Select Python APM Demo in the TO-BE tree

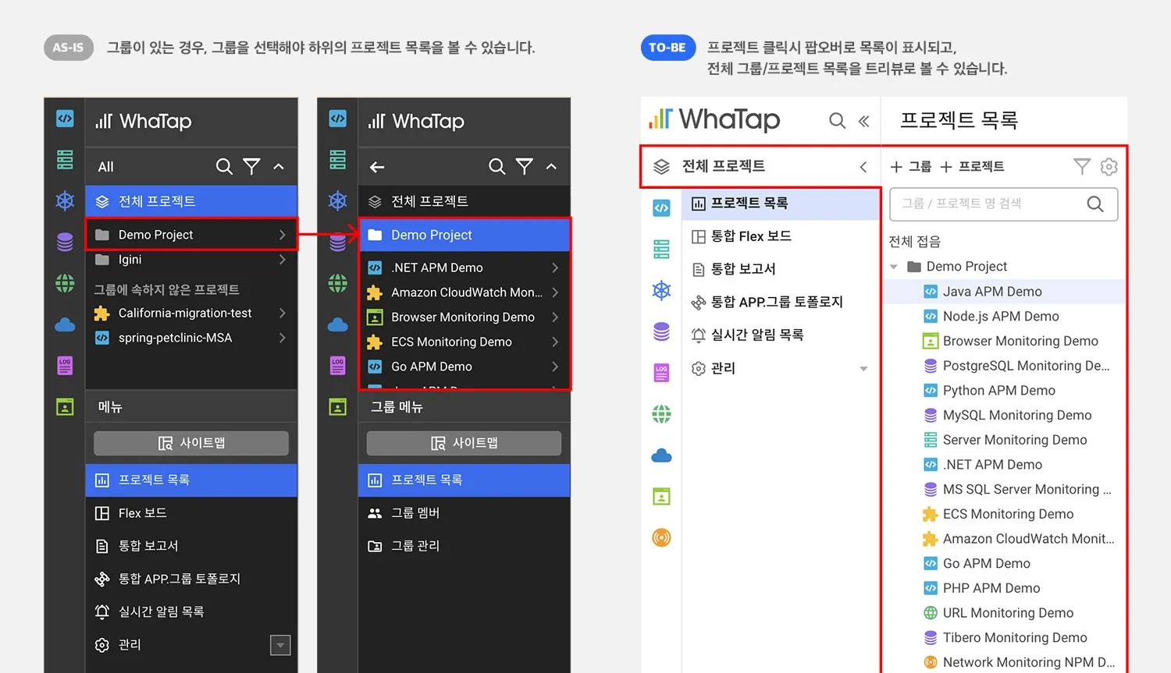tap(1004, 391)
